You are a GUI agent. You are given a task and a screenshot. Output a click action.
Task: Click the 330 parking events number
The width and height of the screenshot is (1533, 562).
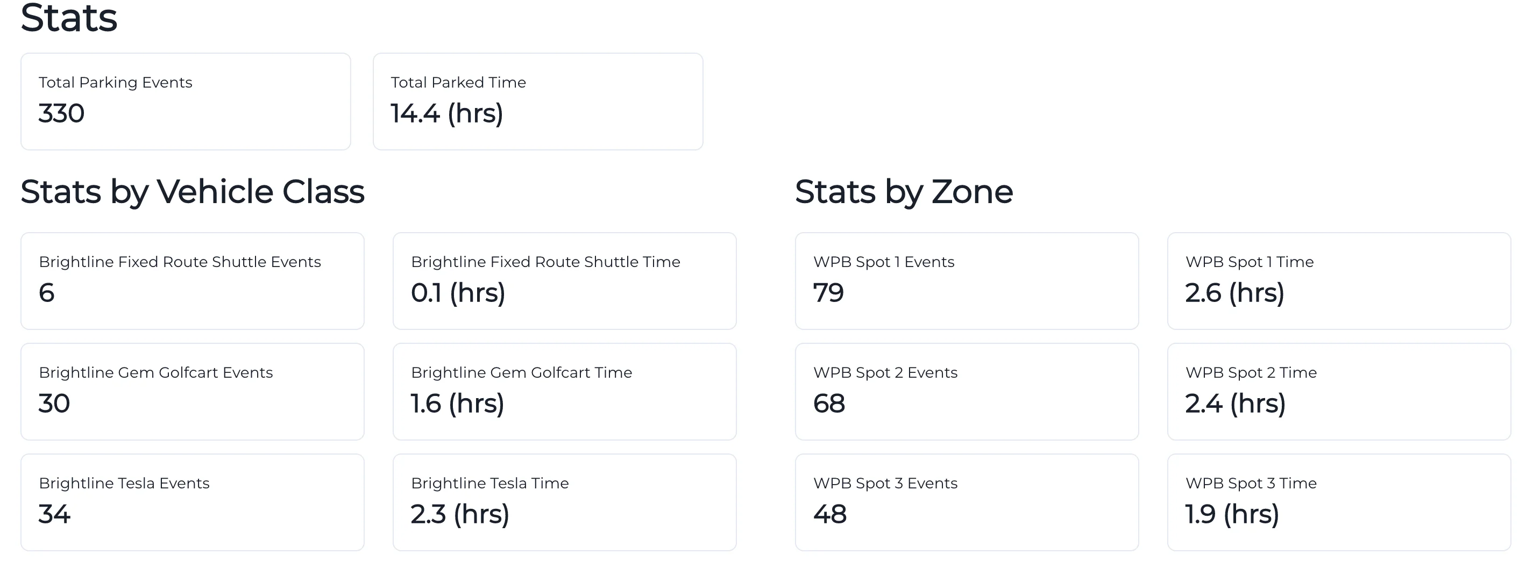(x=61, y=113)
